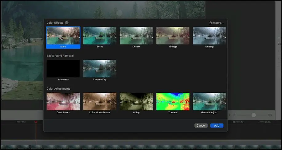Pick the Desert color effect

pos(136,36)
